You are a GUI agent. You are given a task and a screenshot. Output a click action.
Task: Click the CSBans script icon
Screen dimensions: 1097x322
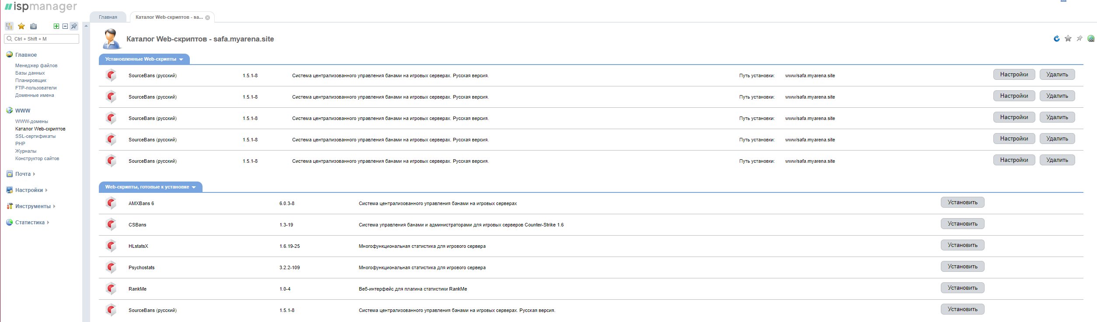point(111,225)
